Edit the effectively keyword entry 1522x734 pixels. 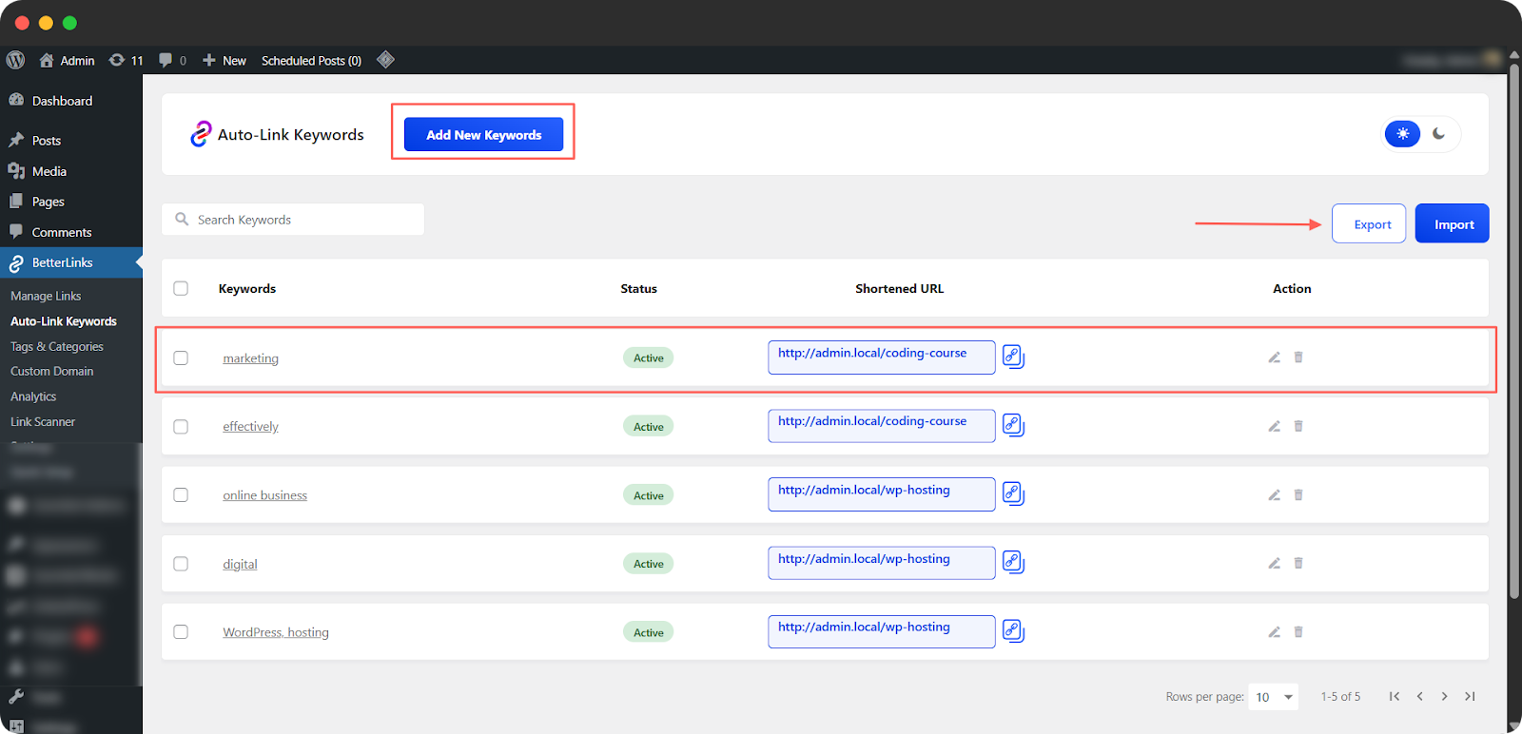[1274, 426]
